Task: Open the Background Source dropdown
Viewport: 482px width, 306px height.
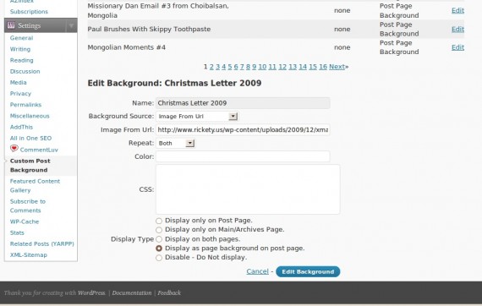Action: [197, 116]
